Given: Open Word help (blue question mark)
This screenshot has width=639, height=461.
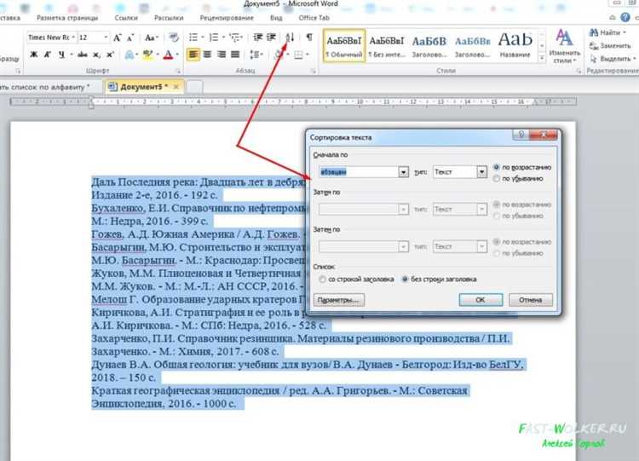Looking at the screenshot, I should coord(625,17).
